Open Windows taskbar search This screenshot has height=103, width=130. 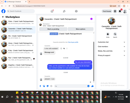click(7, 97)
